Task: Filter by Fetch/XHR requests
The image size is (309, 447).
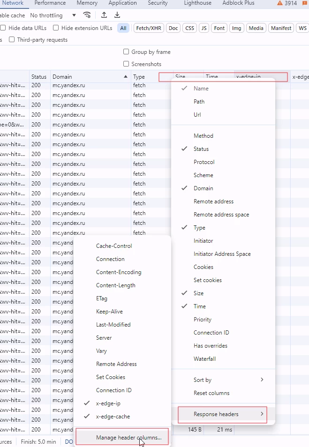Action: [149, 28]
